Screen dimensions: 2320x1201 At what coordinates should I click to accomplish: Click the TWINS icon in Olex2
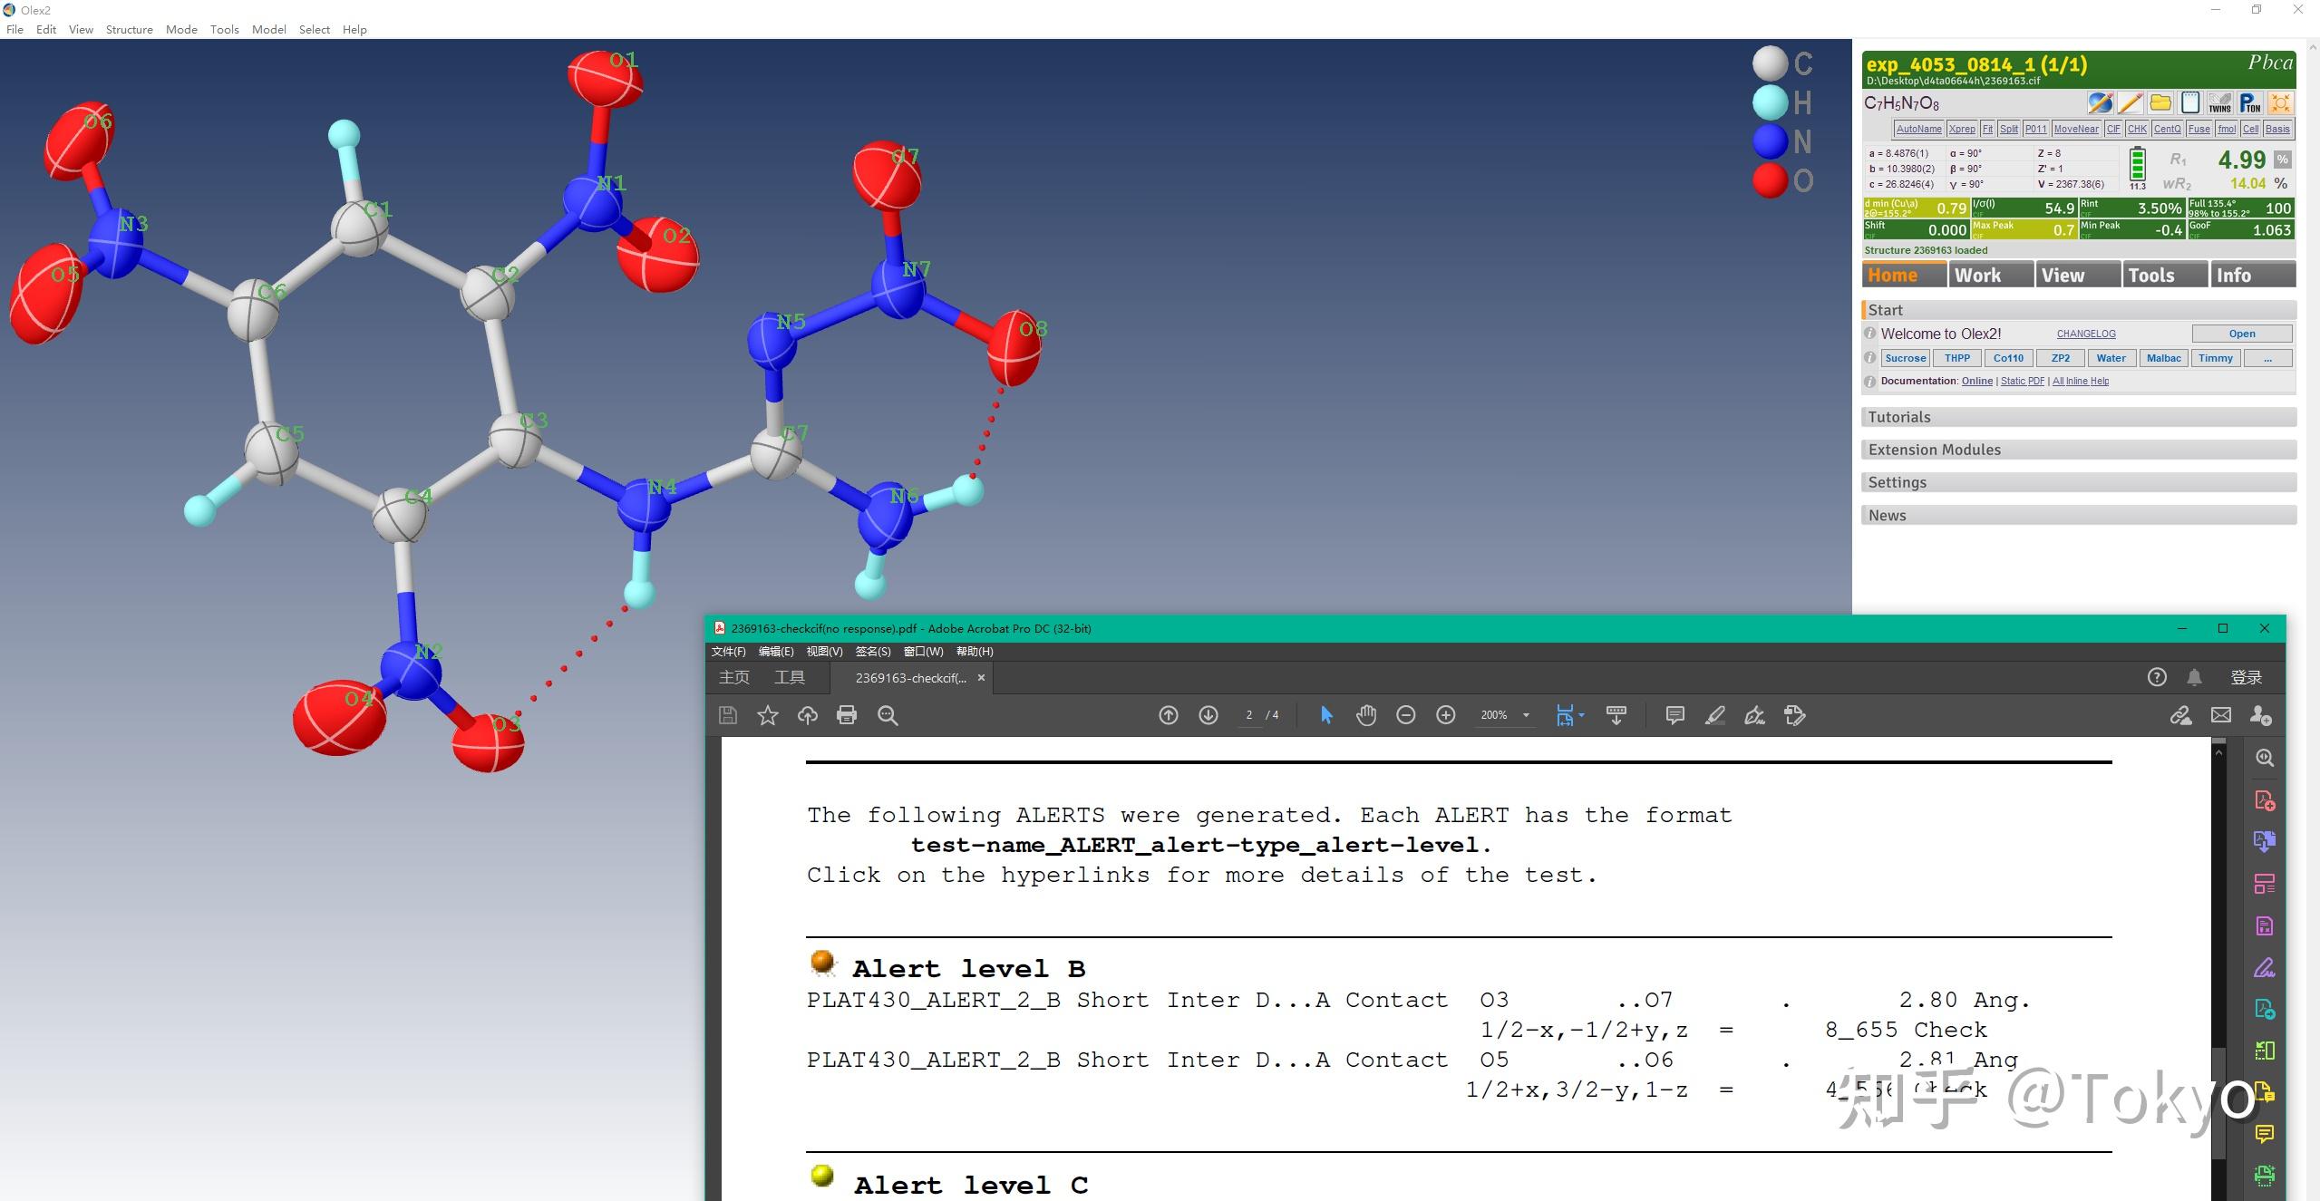pyautogui.click(x=2219, y=103)
